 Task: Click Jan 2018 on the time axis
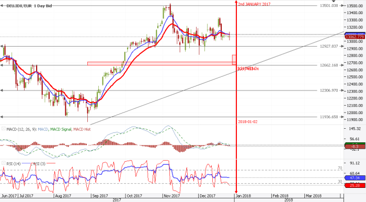tap(243, 196)
